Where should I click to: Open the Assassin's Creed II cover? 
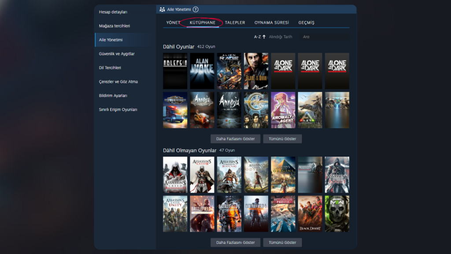pyautogui.click(x=202, y=175)
